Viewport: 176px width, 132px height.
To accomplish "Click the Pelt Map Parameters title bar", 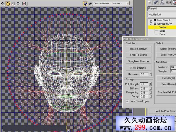I will pyautogui.click(x=149, y=39).
